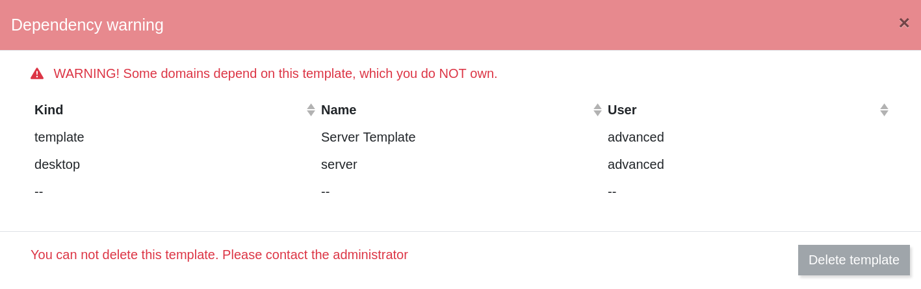
Task: Click the contact the administrator message
Action: click(x=219, y=255)
